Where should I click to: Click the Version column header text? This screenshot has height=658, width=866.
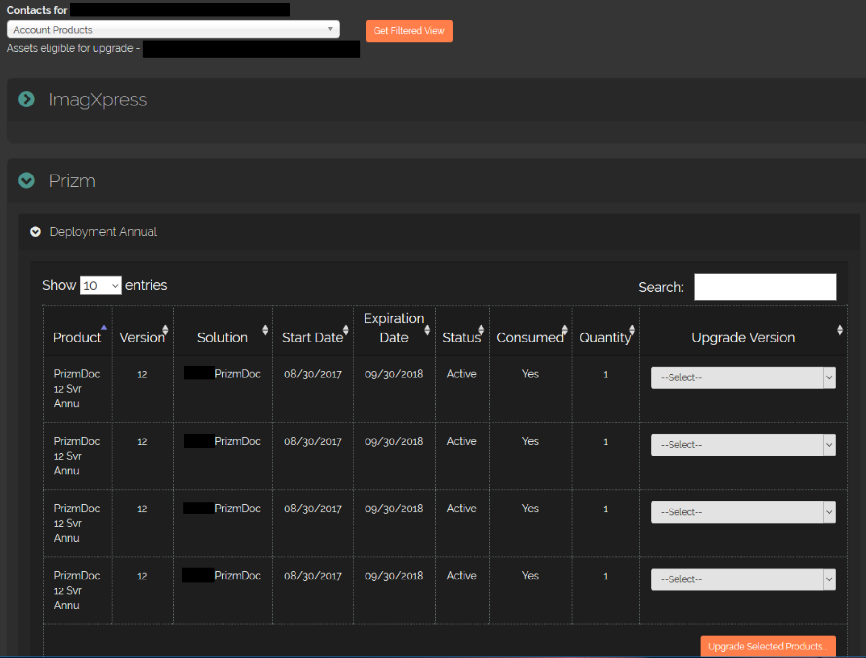(x=142, y=337)
